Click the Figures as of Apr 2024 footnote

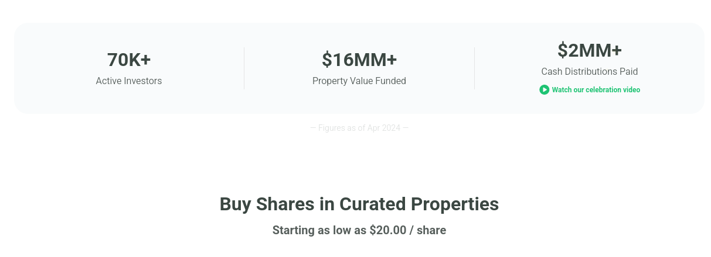pos(359,128)
